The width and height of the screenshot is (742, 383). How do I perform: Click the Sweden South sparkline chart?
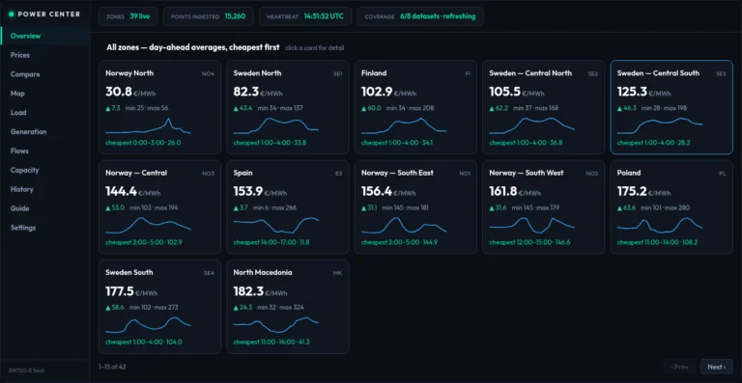[x=148, y=325]
